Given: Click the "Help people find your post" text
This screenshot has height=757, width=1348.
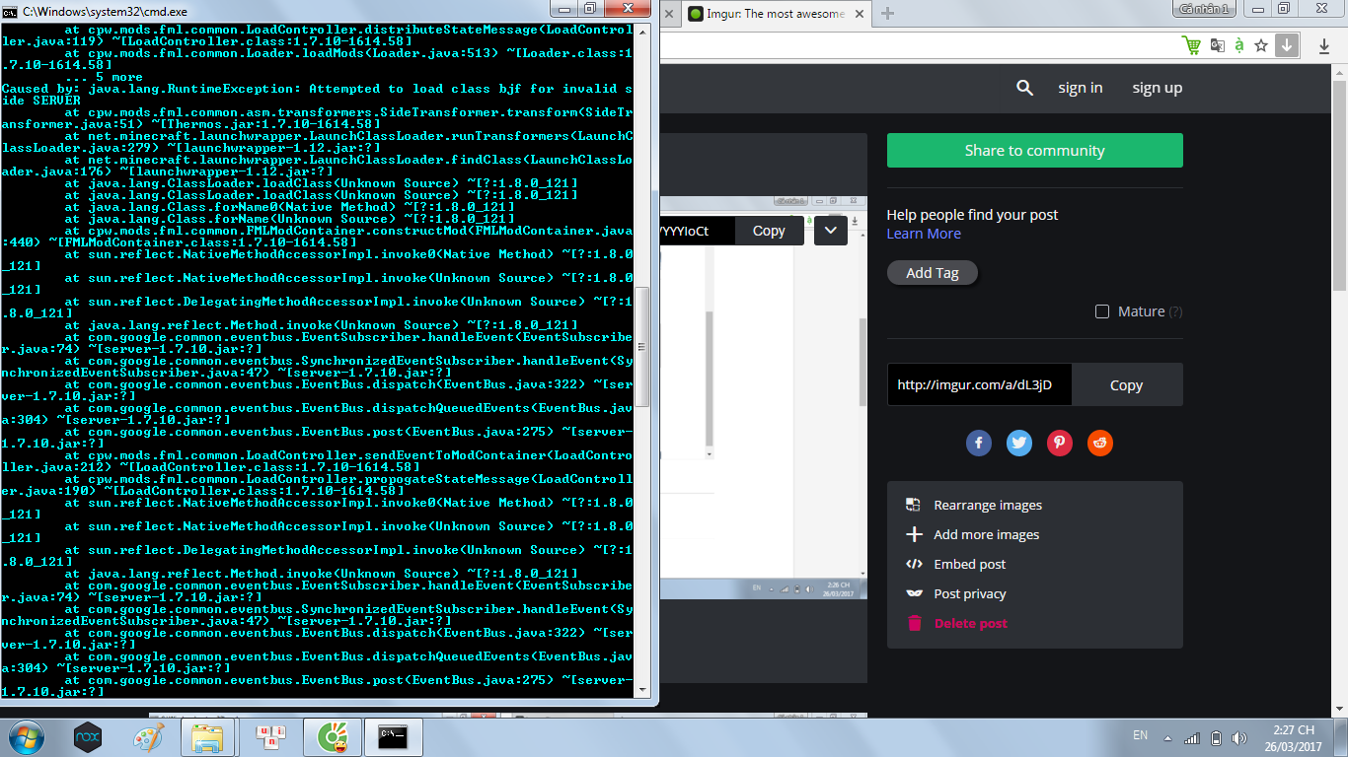Looking at the screenshot, I should pyautogui.click(x=972, y=215).
